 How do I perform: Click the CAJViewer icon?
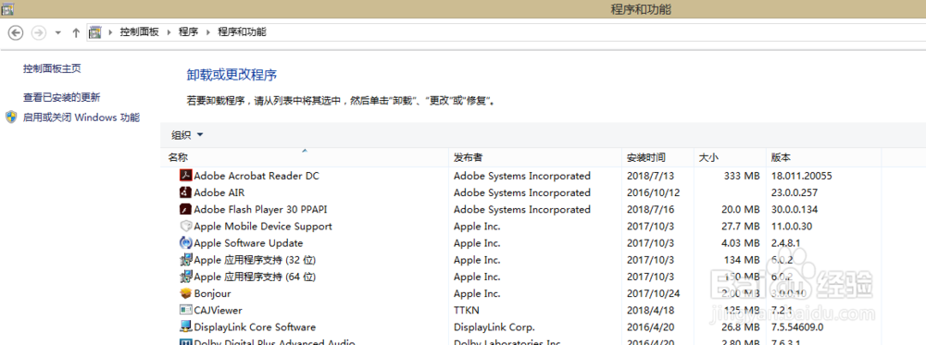tap(186, 310)
